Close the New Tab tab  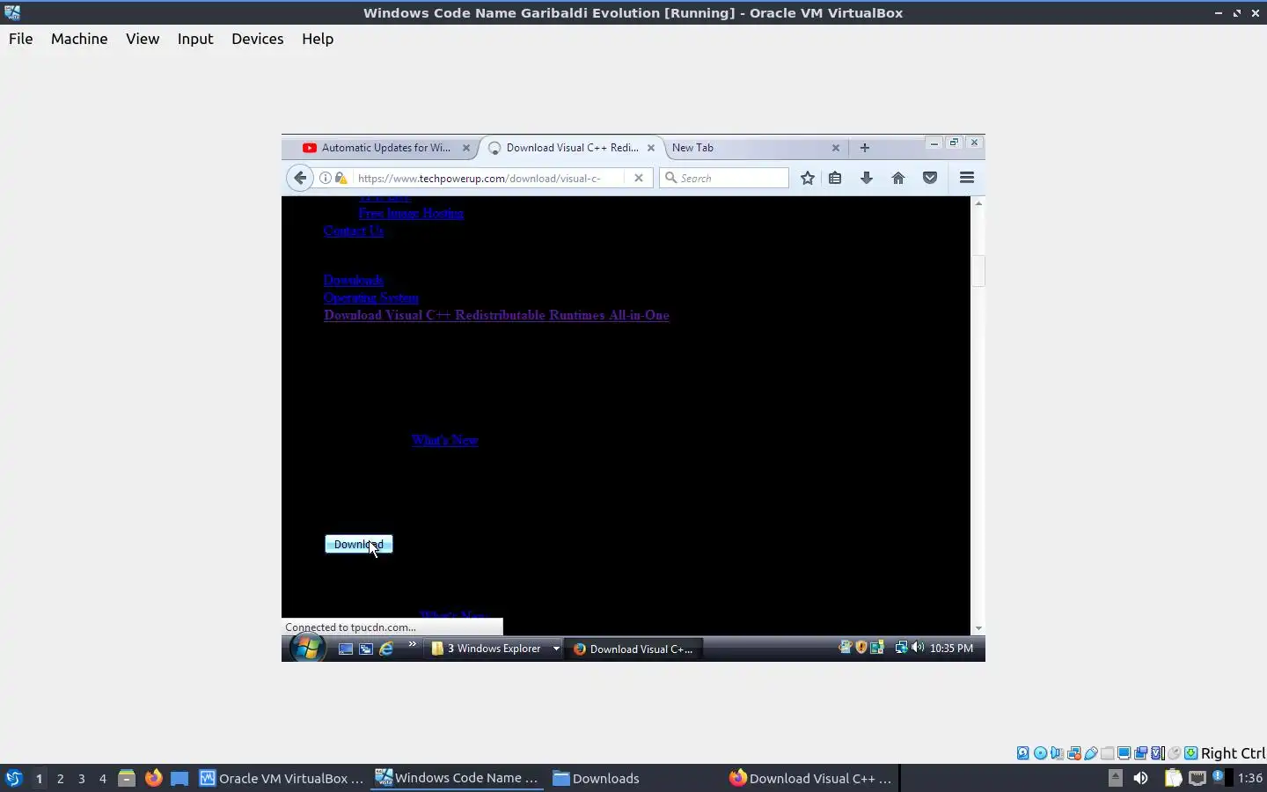tap(836, 148)
